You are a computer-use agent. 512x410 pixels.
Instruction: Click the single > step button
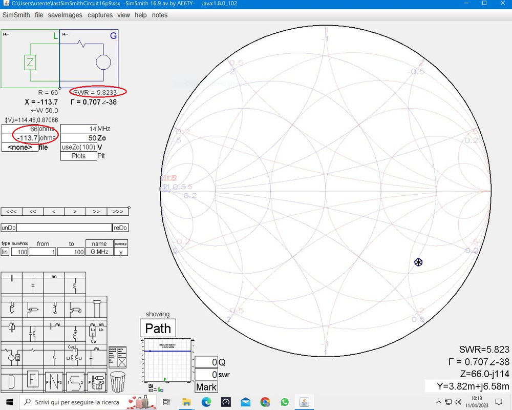pos(75,212)
